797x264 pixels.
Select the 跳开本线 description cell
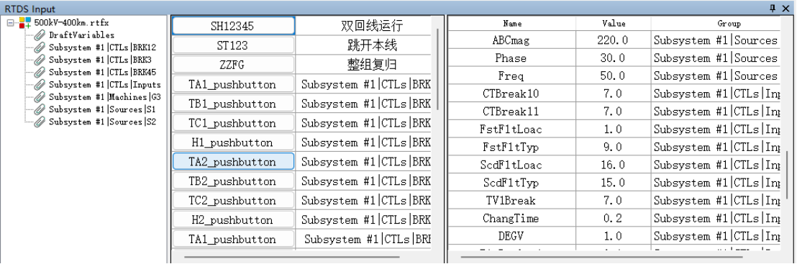click(x=363, y=45)
